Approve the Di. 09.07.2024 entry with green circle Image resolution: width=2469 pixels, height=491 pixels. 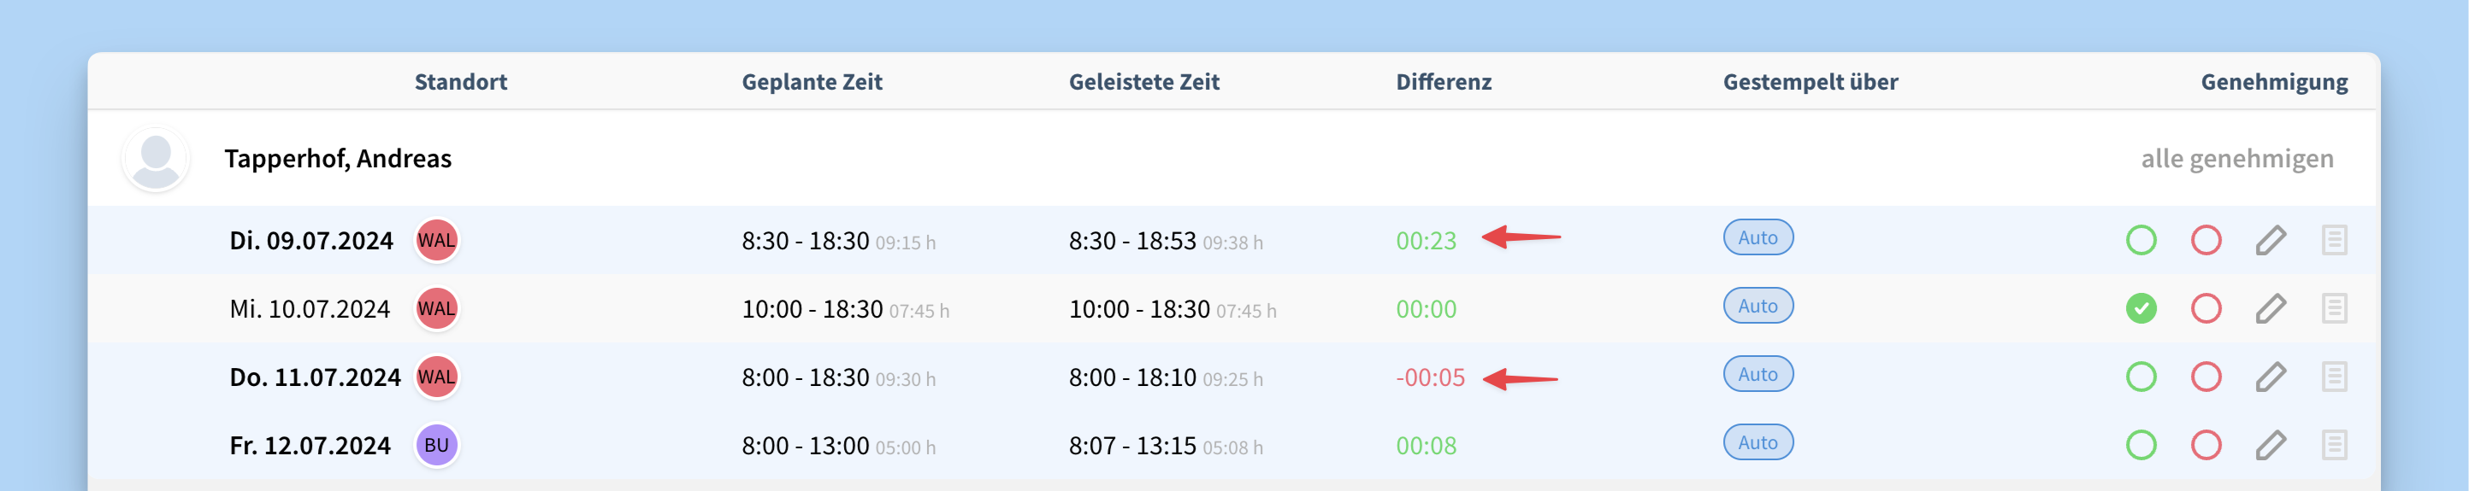[2141, 240]
